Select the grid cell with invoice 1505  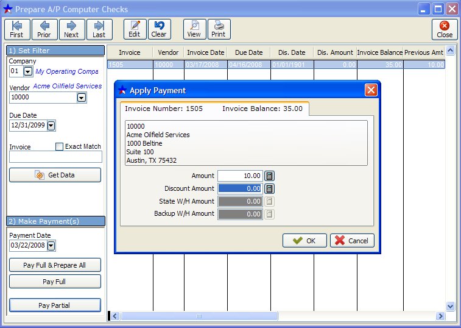[130, 65]
